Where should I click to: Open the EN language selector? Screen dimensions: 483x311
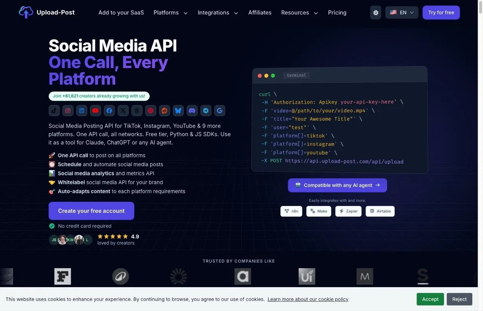click(x=402, y=12)
